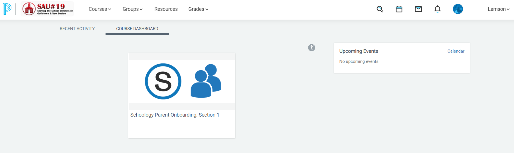Switch to the Recent Activity tab
Image resolution: width=514 pixels, height=153 pixels.
pos(77,29)
